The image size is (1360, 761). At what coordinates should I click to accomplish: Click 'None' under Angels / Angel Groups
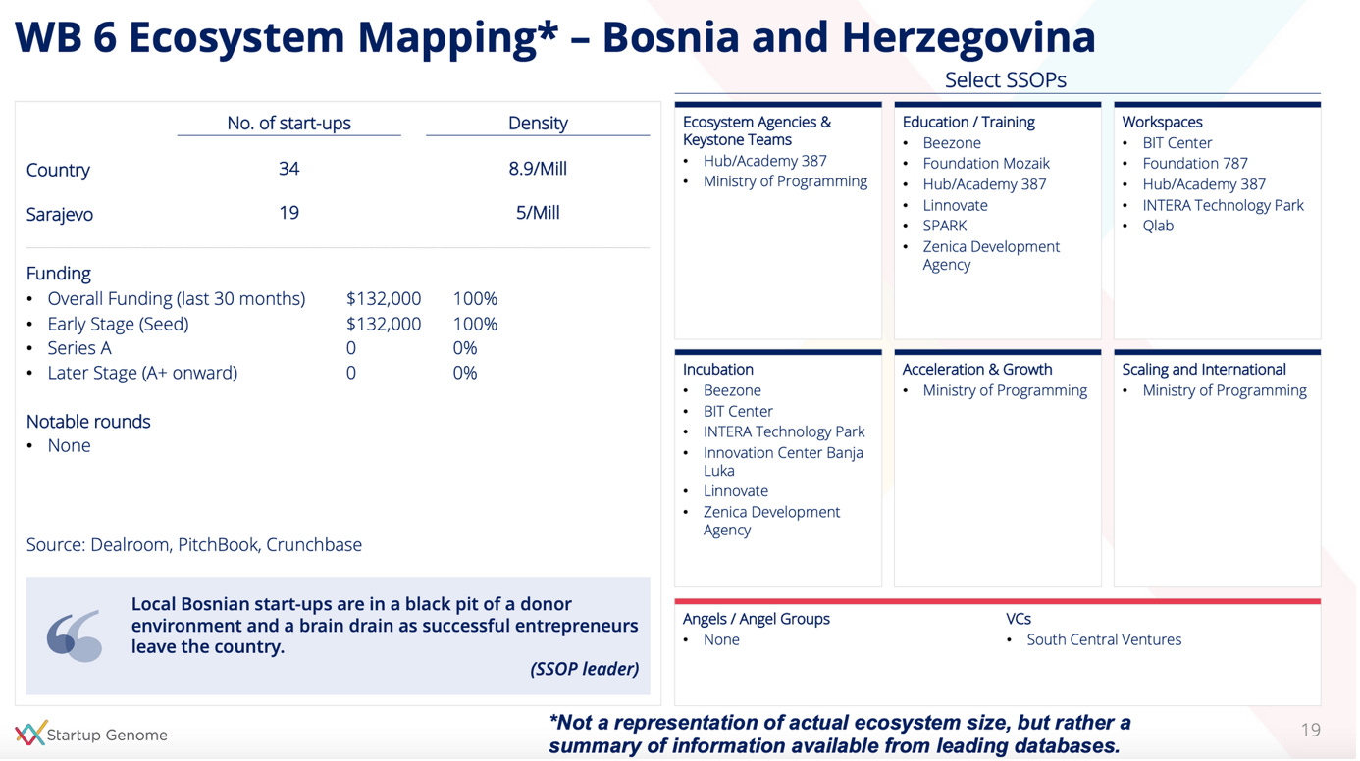coord(721,640)
